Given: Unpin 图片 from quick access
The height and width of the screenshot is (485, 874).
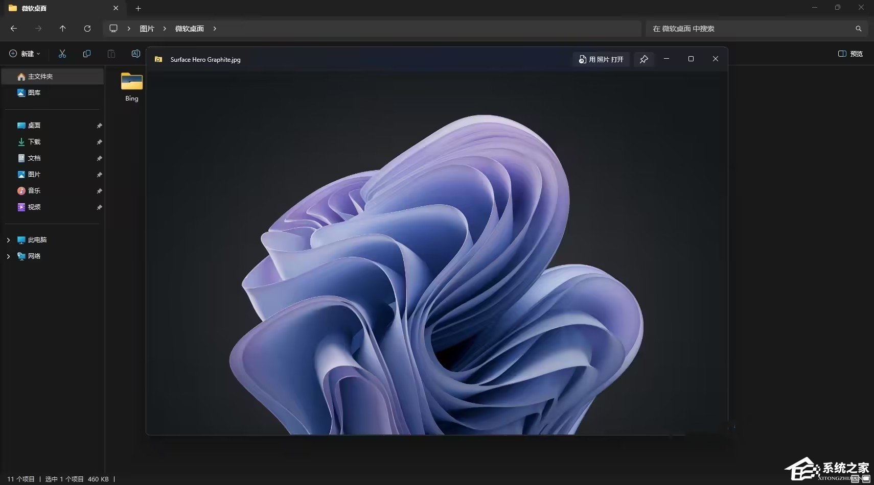Looking at the screenshot, I should (99, 175).
